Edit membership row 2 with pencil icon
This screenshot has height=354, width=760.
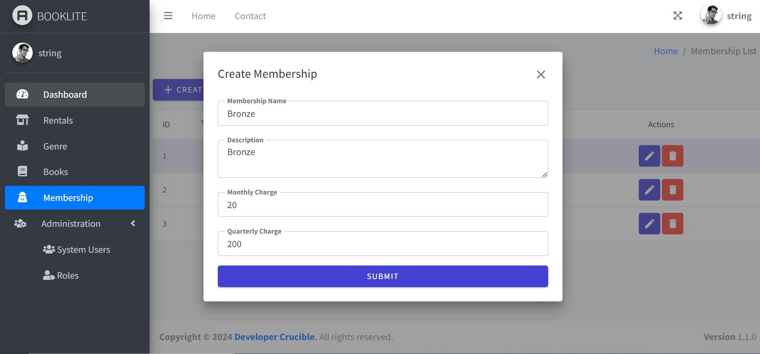(x=649, y=190)
